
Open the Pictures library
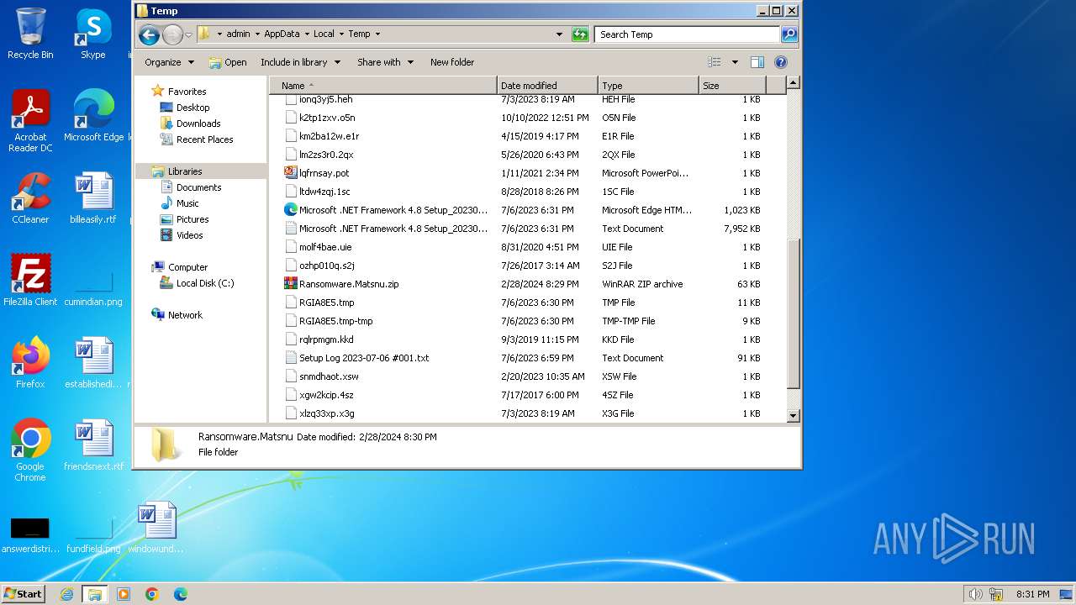193,219
